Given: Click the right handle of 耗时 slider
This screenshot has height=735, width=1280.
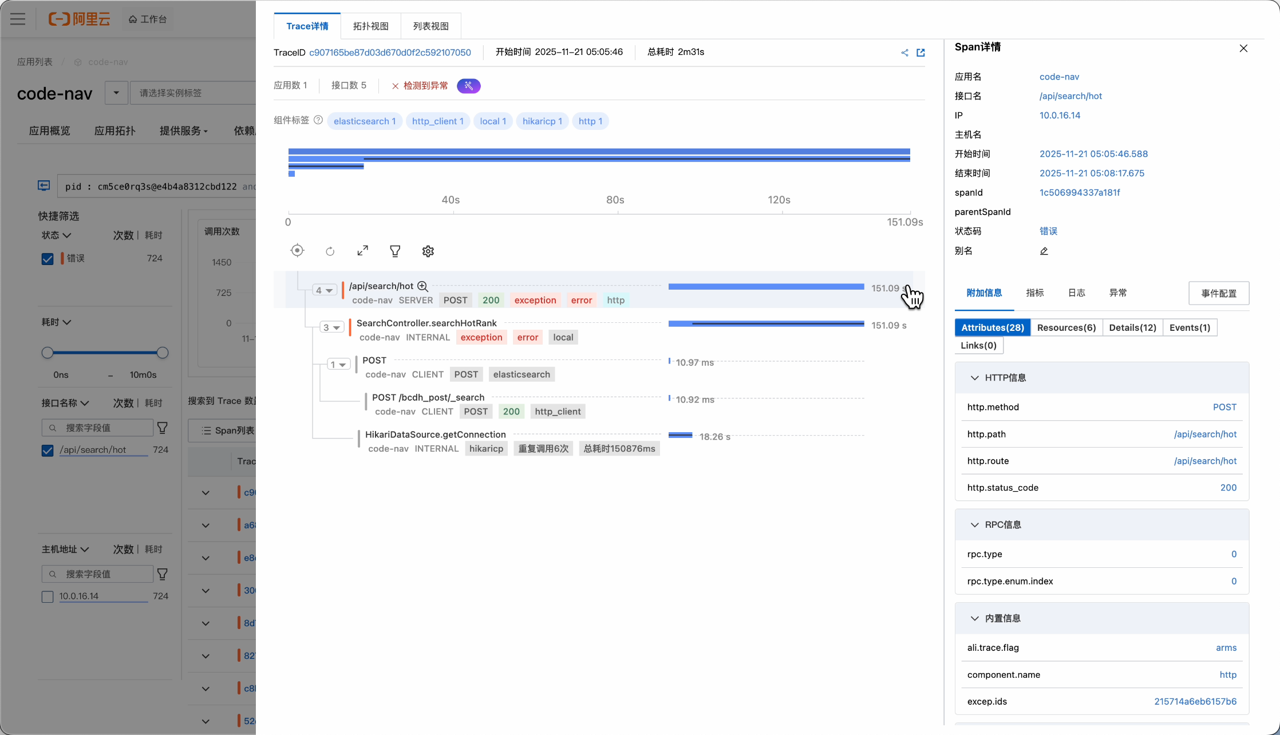Looking at the screenshot, I should [x=163, y=353].
